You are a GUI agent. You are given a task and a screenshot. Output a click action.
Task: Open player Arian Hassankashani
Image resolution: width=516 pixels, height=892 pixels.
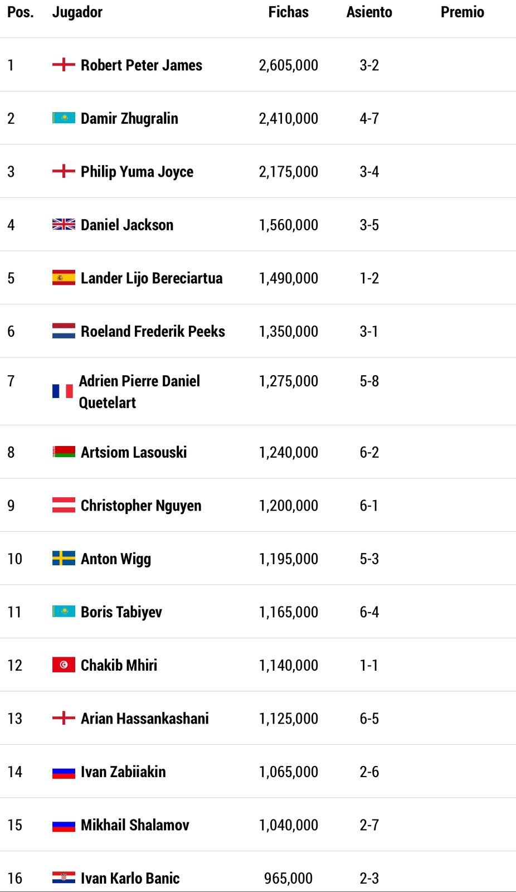[145, 719]
